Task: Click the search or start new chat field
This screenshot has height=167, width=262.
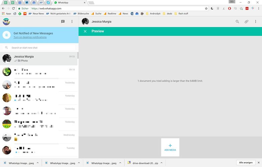Action: (x=39, y=48)
